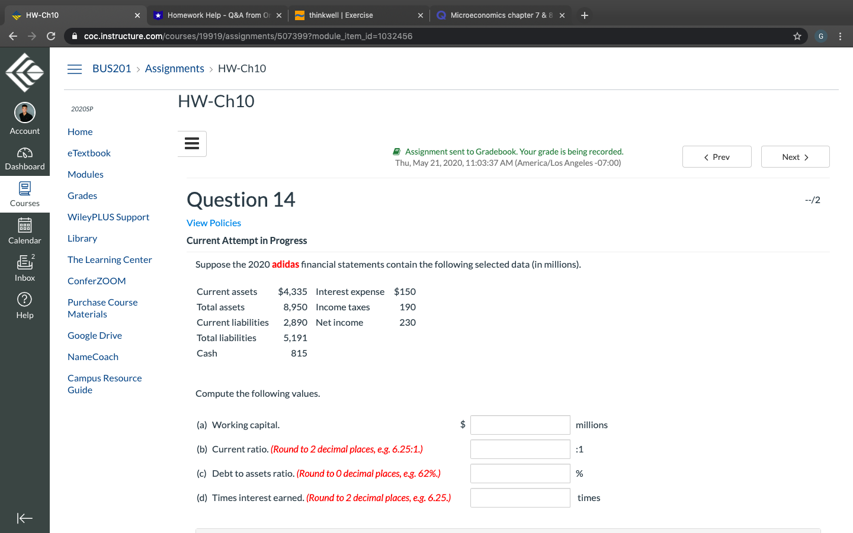The height and width of the screenshot is (533, 853).
Task: Go to the Grades page
Action: [x=82, y=195]
